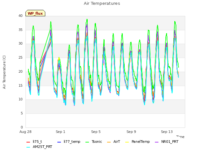Click the 40 y-axis tick label
The image size is (204, 153).
click(20, 16)
